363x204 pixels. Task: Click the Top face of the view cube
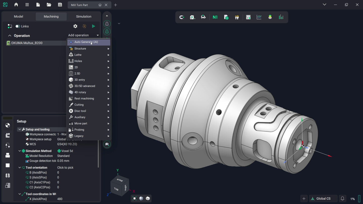point(116,188)
